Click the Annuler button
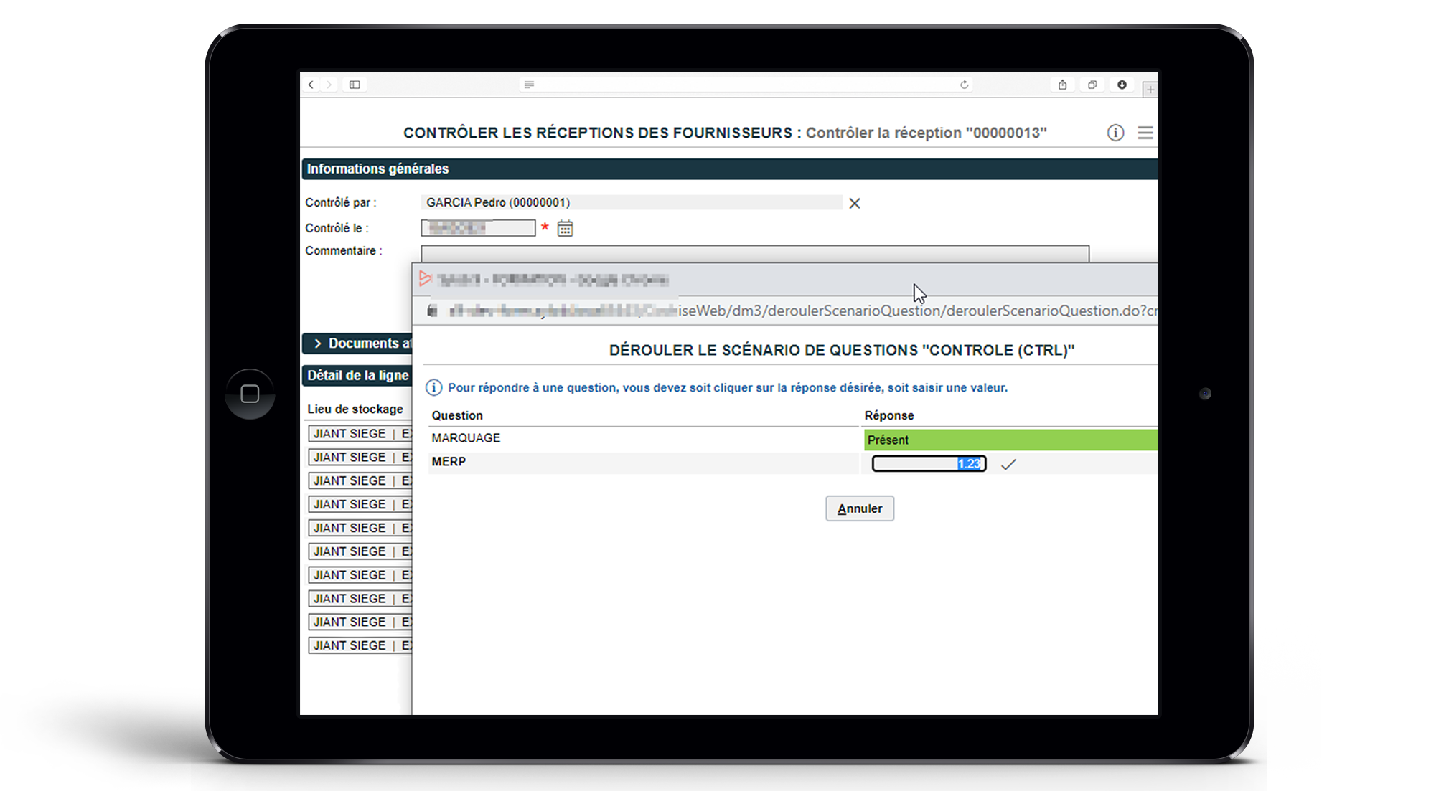The height and width of the screenshot is (791, 1454). click(860, 508)
